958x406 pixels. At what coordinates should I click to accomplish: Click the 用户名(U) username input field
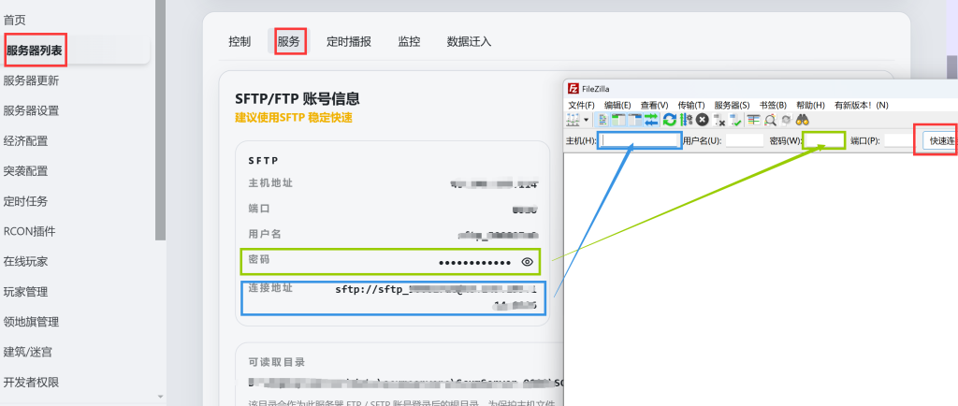coord(744,140)
